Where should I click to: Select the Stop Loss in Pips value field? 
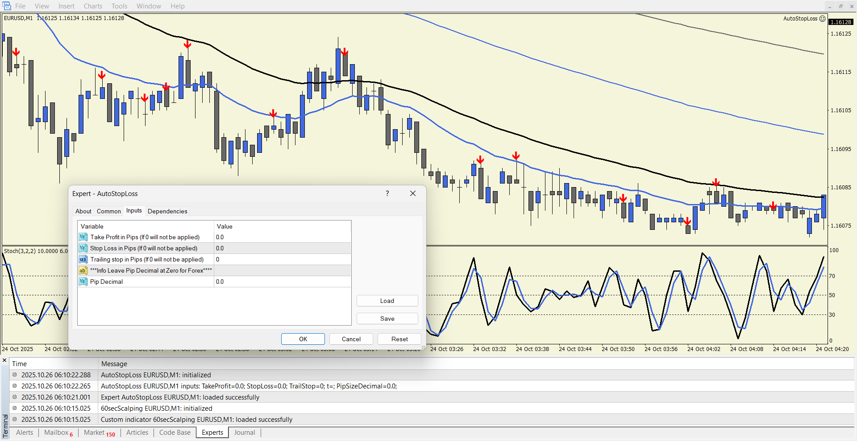(x=282, y=248)
